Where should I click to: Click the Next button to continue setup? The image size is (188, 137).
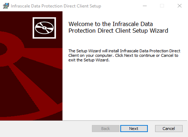click(x=133, y=129)
